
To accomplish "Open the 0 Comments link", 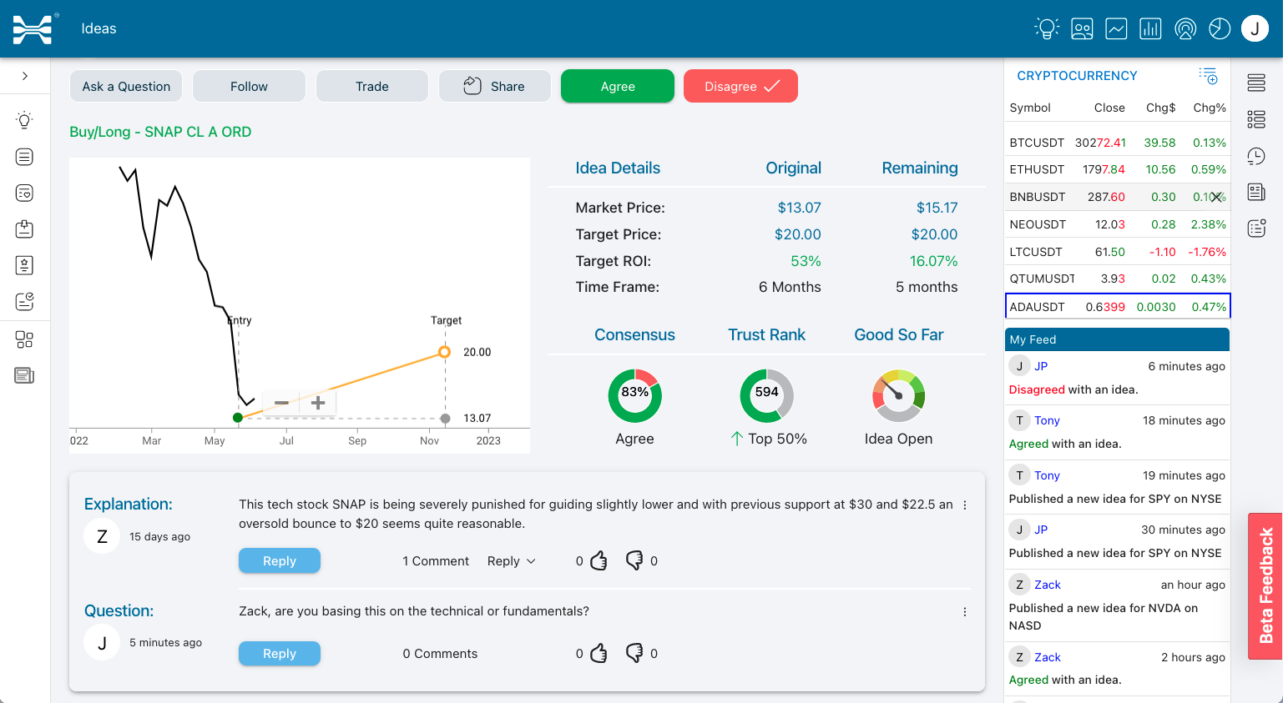I will (x=440, y=654).
